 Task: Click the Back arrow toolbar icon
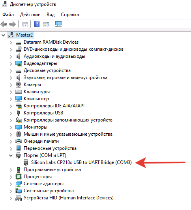click(4, 24)
